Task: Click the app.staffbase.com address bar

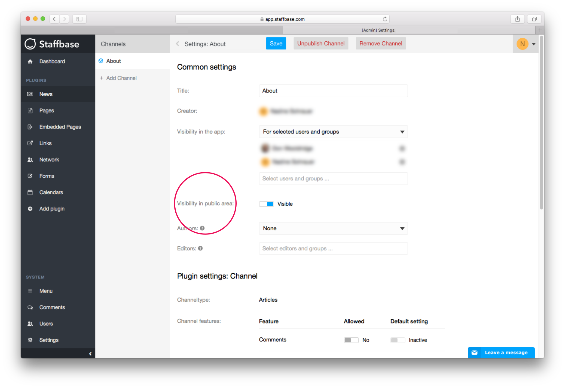Action: [282, 19]
